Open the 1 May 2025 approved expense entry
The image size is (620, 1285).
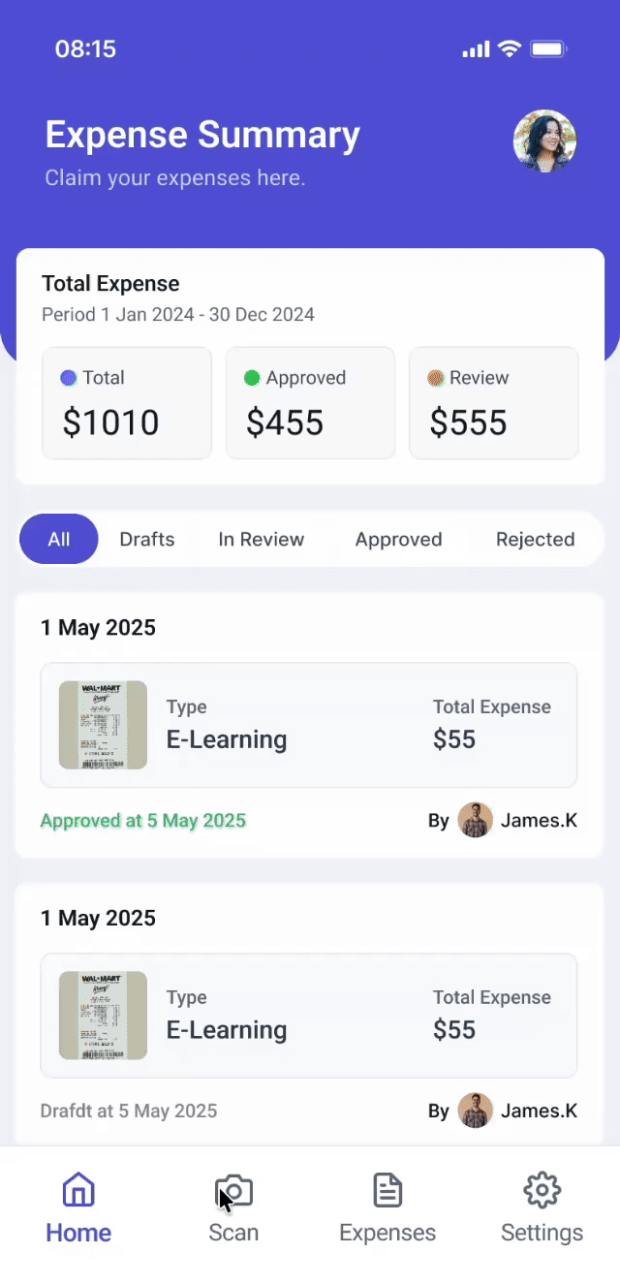[x=308, y=725]
